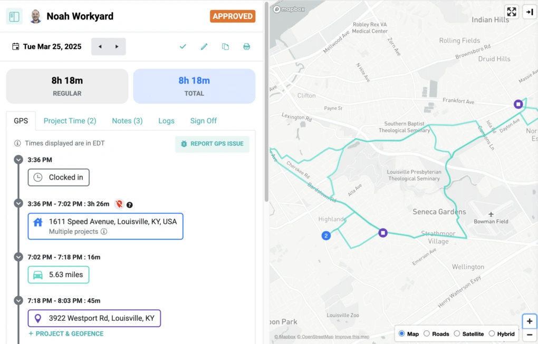Image resolution: width=538 pixels, height=344 pixels.
Task: Open the question mark help icon
Action: pos(129,205)
